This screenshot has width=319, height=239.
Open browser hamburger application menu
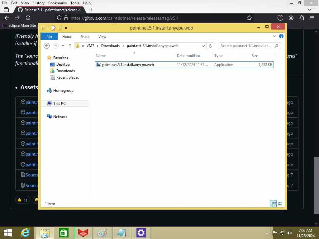[x=312, y=18]
